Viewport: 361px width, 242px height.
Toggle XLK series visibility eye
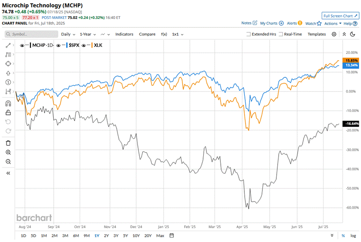(x=84, y=46)
